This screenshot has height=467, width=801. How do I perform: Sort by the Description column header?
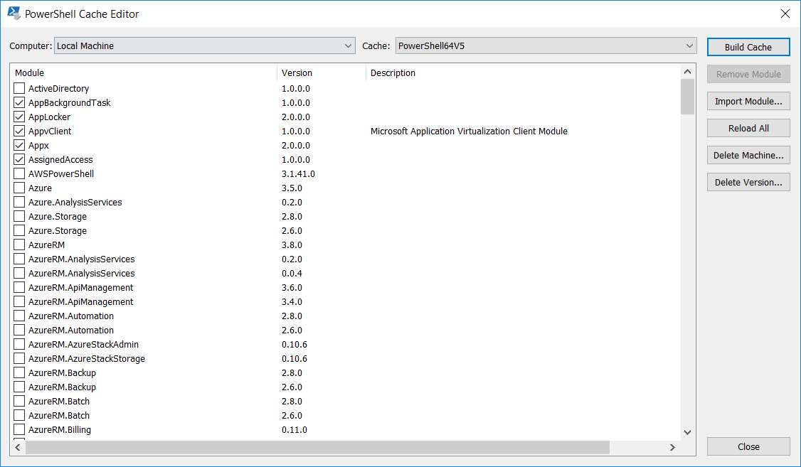click(x=524, y=73)
